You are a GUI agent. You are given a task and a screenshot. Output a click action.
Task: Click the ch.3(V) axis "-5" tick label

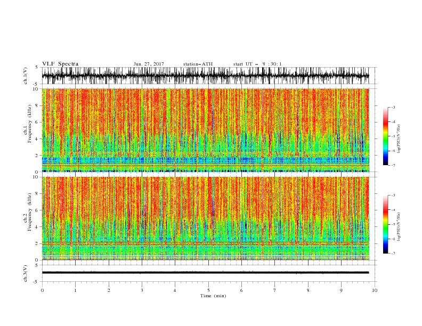[36, 282]
